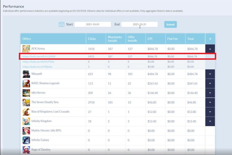Viewport: 232px width, 155px height.
Task: Select the Infinity Kingdom offer name
Action: [41, 121]
